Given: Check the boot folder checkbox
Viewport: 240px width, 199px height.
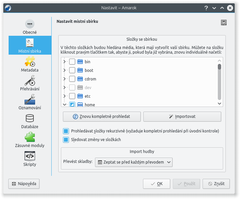Looking at the screenshot, I should [72, 70].
